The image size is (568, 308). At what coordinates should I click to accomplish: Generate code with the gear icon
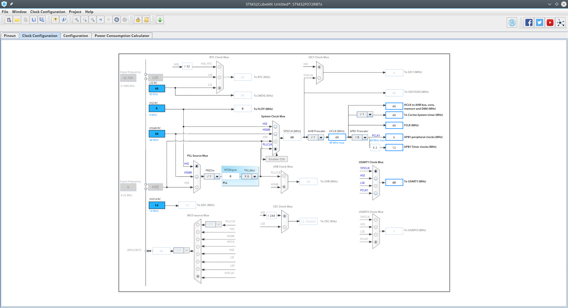(138, 20)
